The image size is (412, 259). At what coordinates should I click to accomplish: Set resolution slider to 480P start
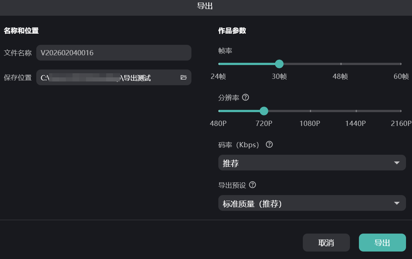pyautogui.click(x=219, y=111)
